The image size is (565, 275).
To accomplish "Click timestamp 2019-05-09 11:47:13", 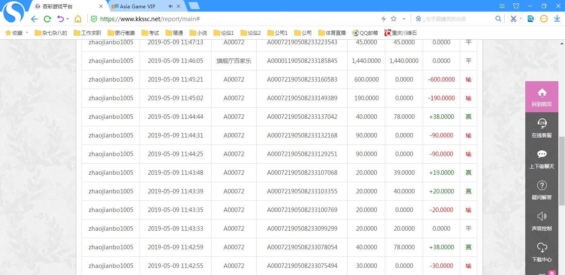I will tap(176, 42).
